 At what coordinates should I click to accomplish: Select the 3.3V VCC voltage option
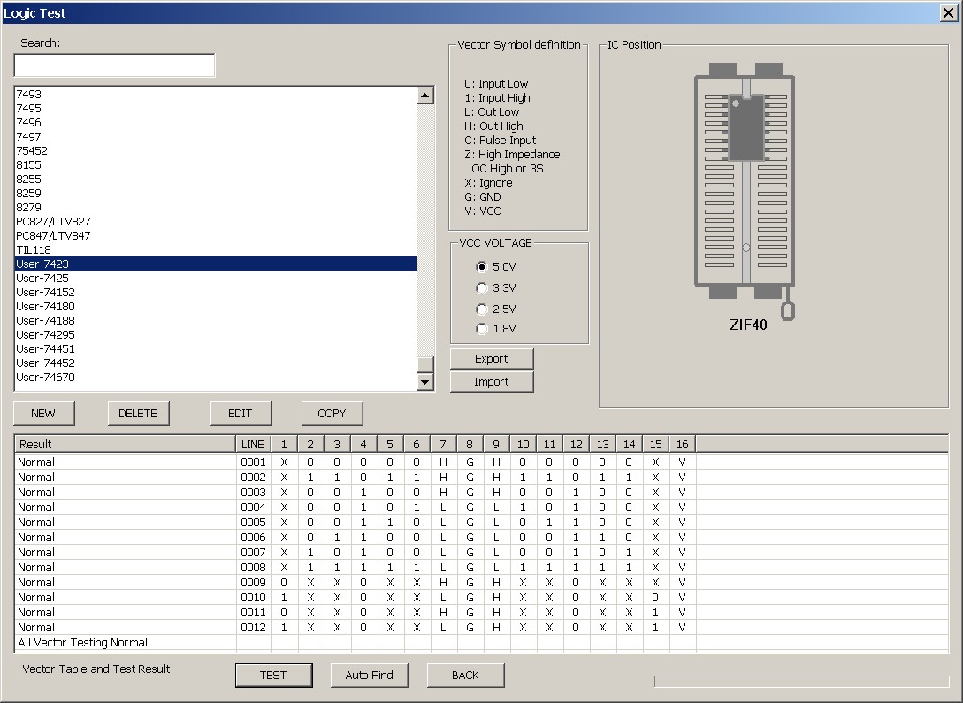pos(482,287)
